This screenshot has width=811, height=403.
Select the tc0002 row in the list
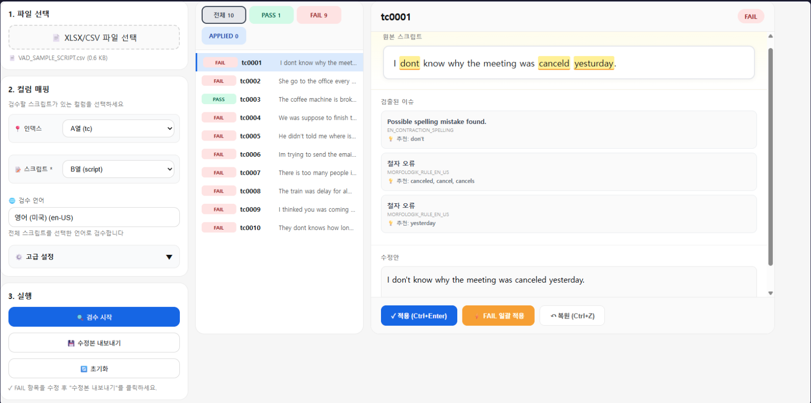(279, 81)
